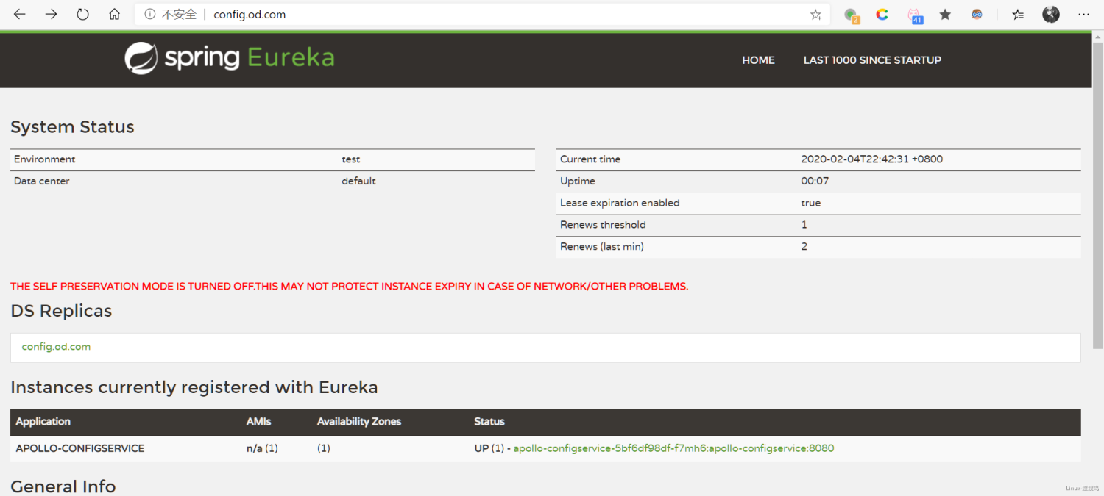This screenshot has height=496, width=1104.
Task: Click the Spring Eureka logo
Action: point(229,59)
